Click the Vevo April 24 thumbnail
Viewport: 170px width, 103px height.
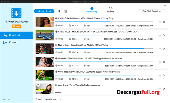coord(45,75)
